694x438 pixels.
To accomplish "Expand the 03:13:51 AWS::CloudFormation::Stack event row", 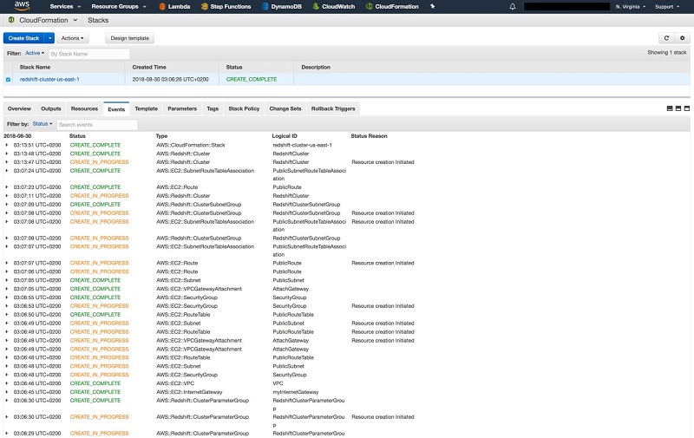I will click(7, 145).
